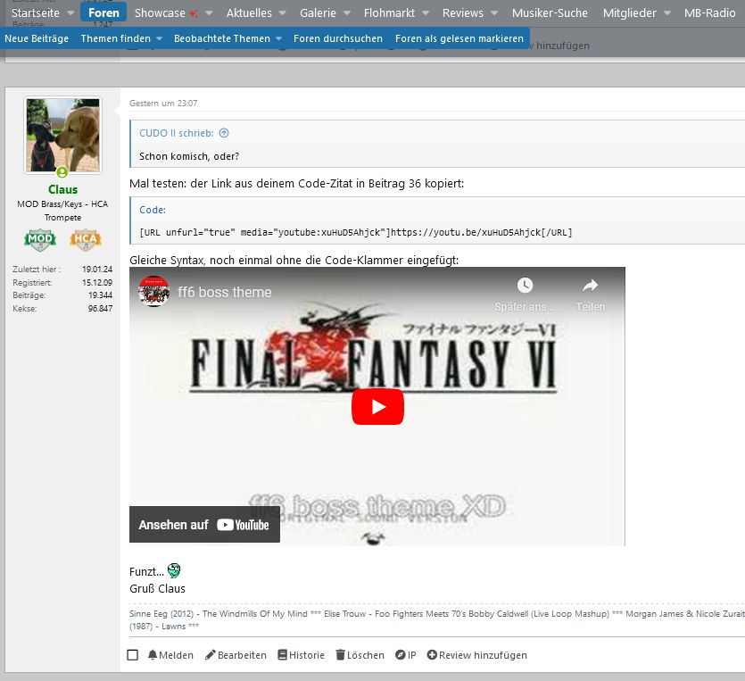The height and width of the screenshot is (681, 745).
Task: Open the Mitglieder menu item
Action: coord(630,12)
